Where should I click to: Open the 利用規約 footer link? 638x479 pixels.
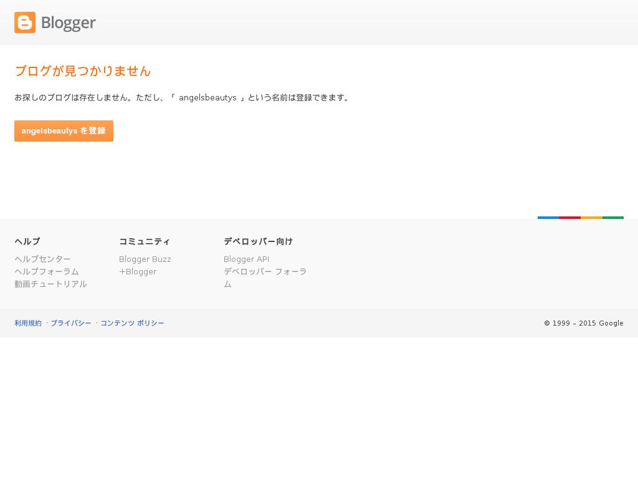28,323
